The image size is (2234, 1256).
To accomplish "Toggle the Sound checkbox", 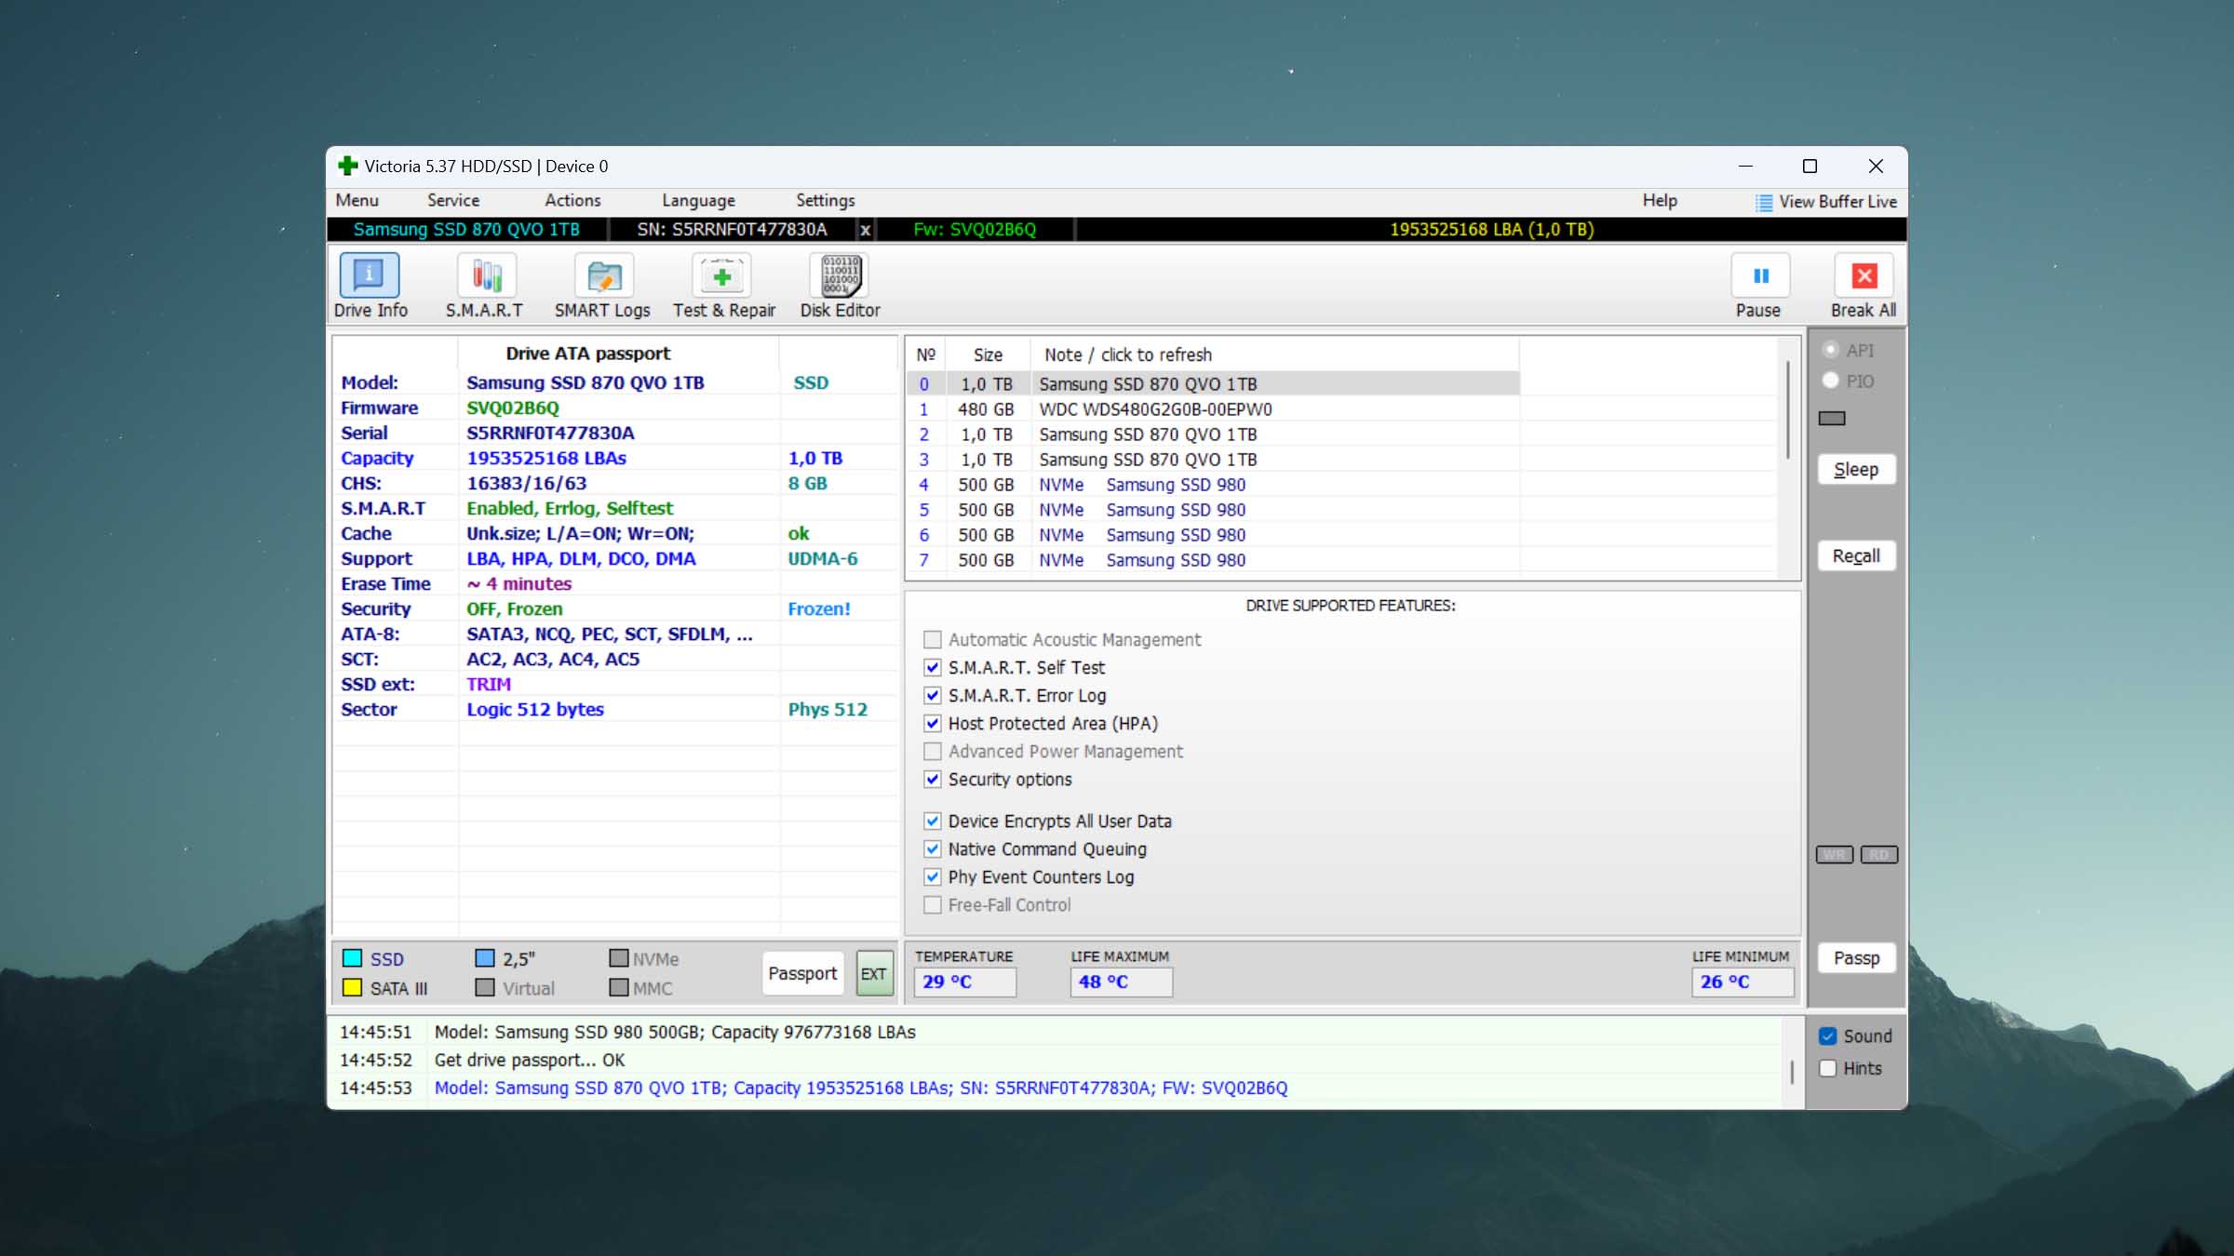I will point(1827,1036).
